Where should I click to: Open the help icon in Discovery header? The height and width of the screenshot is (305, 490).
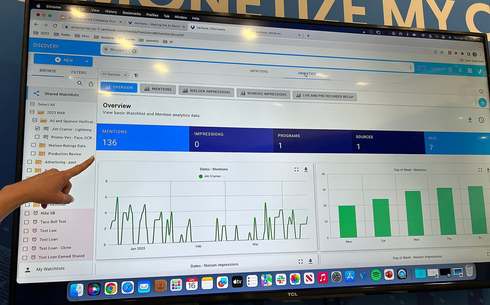[x=450, y=70]
